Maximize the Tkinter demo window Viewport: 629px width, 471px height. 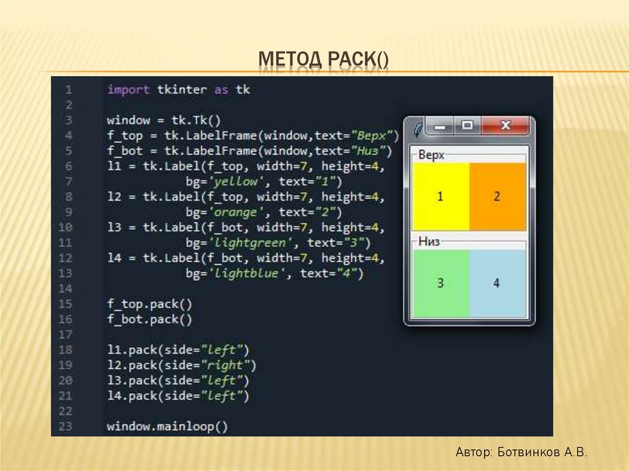point(467,127)
